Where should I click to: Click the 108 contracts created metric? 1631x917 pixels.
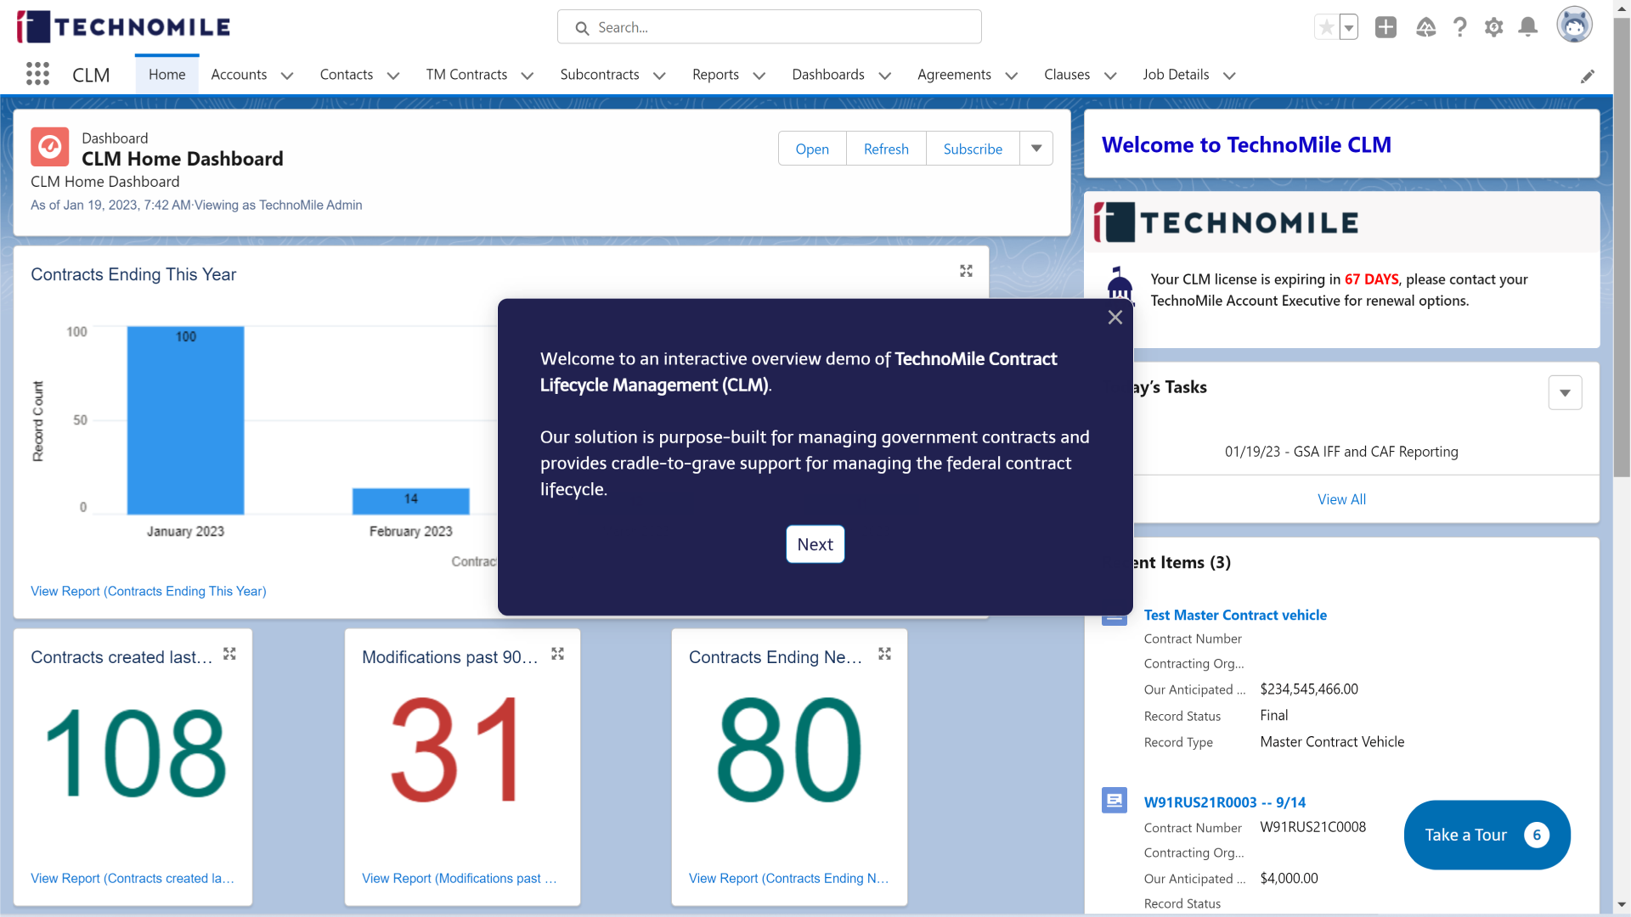134,754
